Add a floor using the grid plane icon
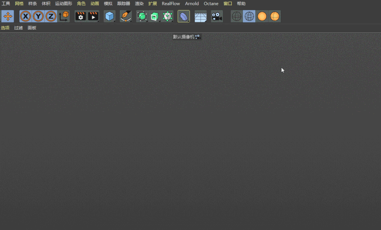Screen dimensions: 381x230 [x=201, y=16]
